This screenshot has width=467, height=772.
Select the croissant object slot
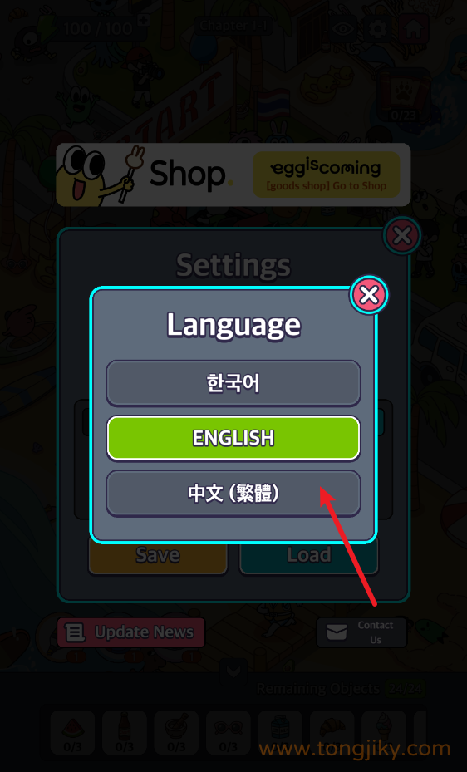point(332,733)
